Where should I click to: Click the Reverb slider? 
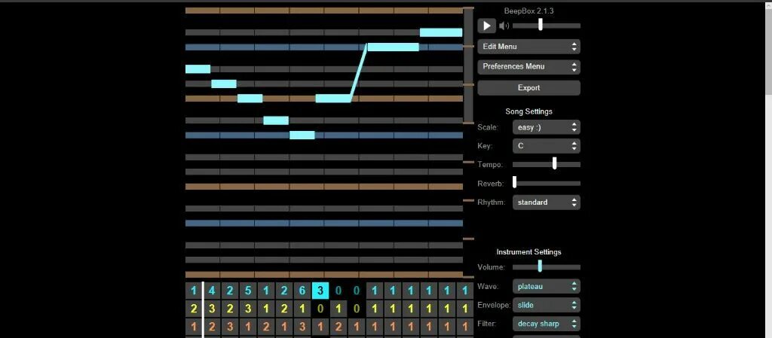pos(546,183)
